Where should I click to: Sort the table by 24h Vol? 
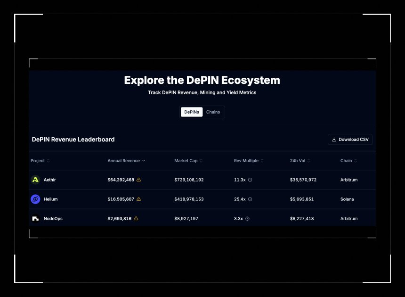coord(300,160)
